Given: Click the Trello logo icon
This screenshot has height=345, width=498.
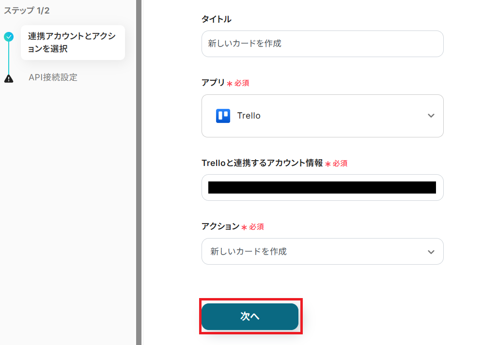Looking at the screenshot, I should [223, 116].
